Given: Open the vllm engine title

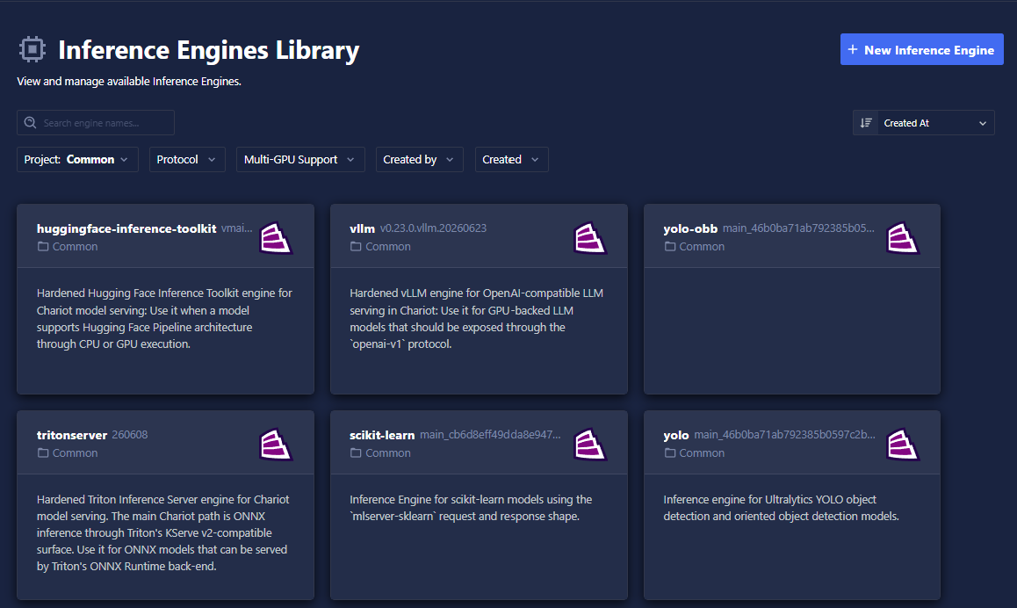Looking at the screenshot, I should tap(362, 228).
